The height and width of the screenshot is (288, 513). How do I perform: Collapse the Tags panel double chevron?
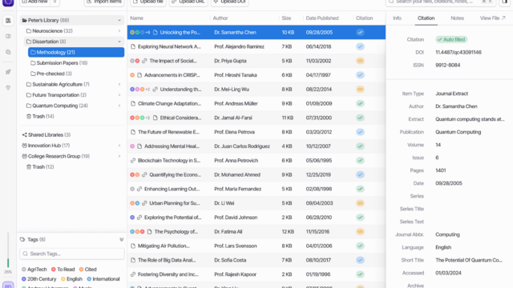(121, 239)
